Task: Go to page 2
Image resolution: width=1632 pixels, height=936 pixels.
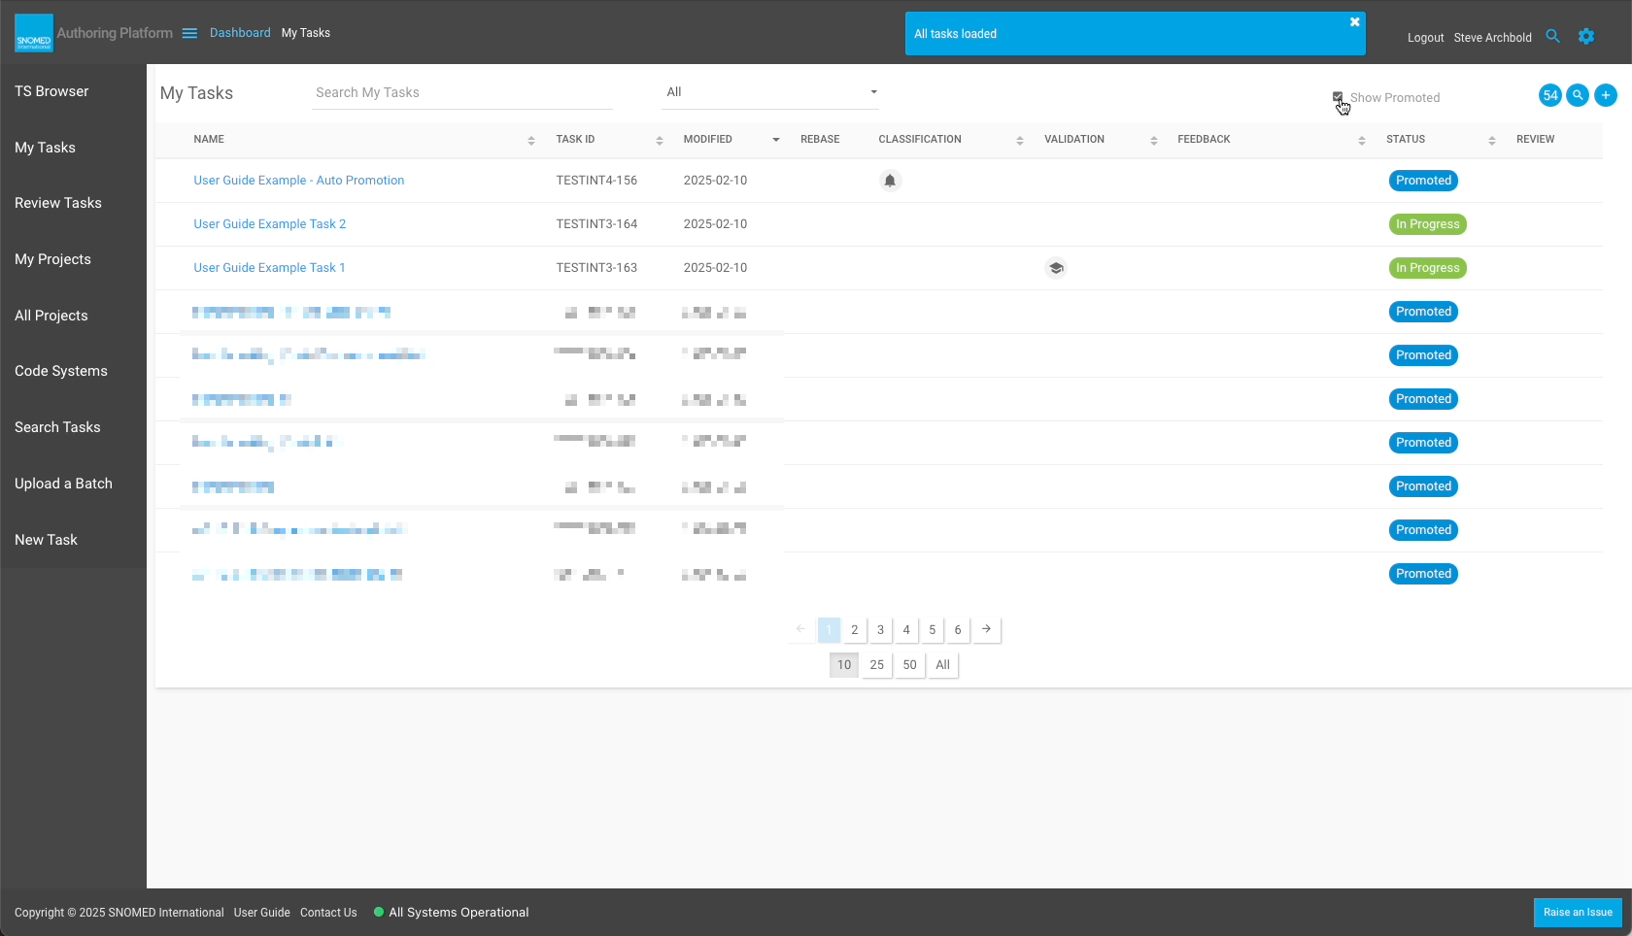Action: pos(855,630)
